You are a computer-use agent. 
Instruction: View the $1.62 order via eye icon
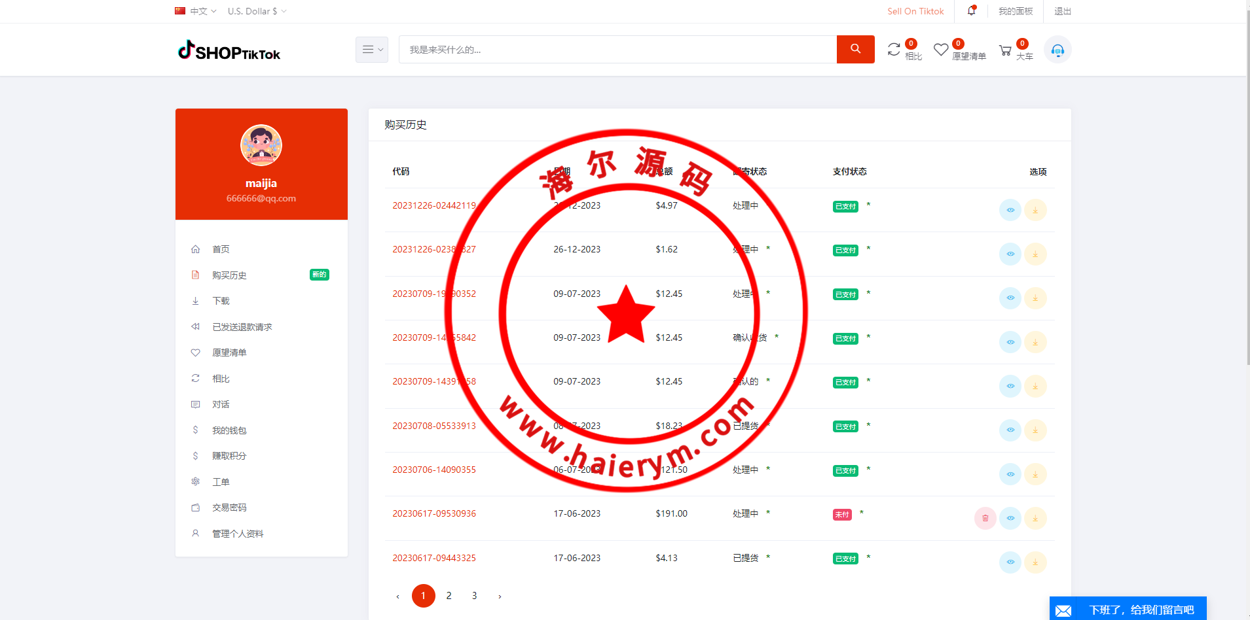coord(1010,254)
